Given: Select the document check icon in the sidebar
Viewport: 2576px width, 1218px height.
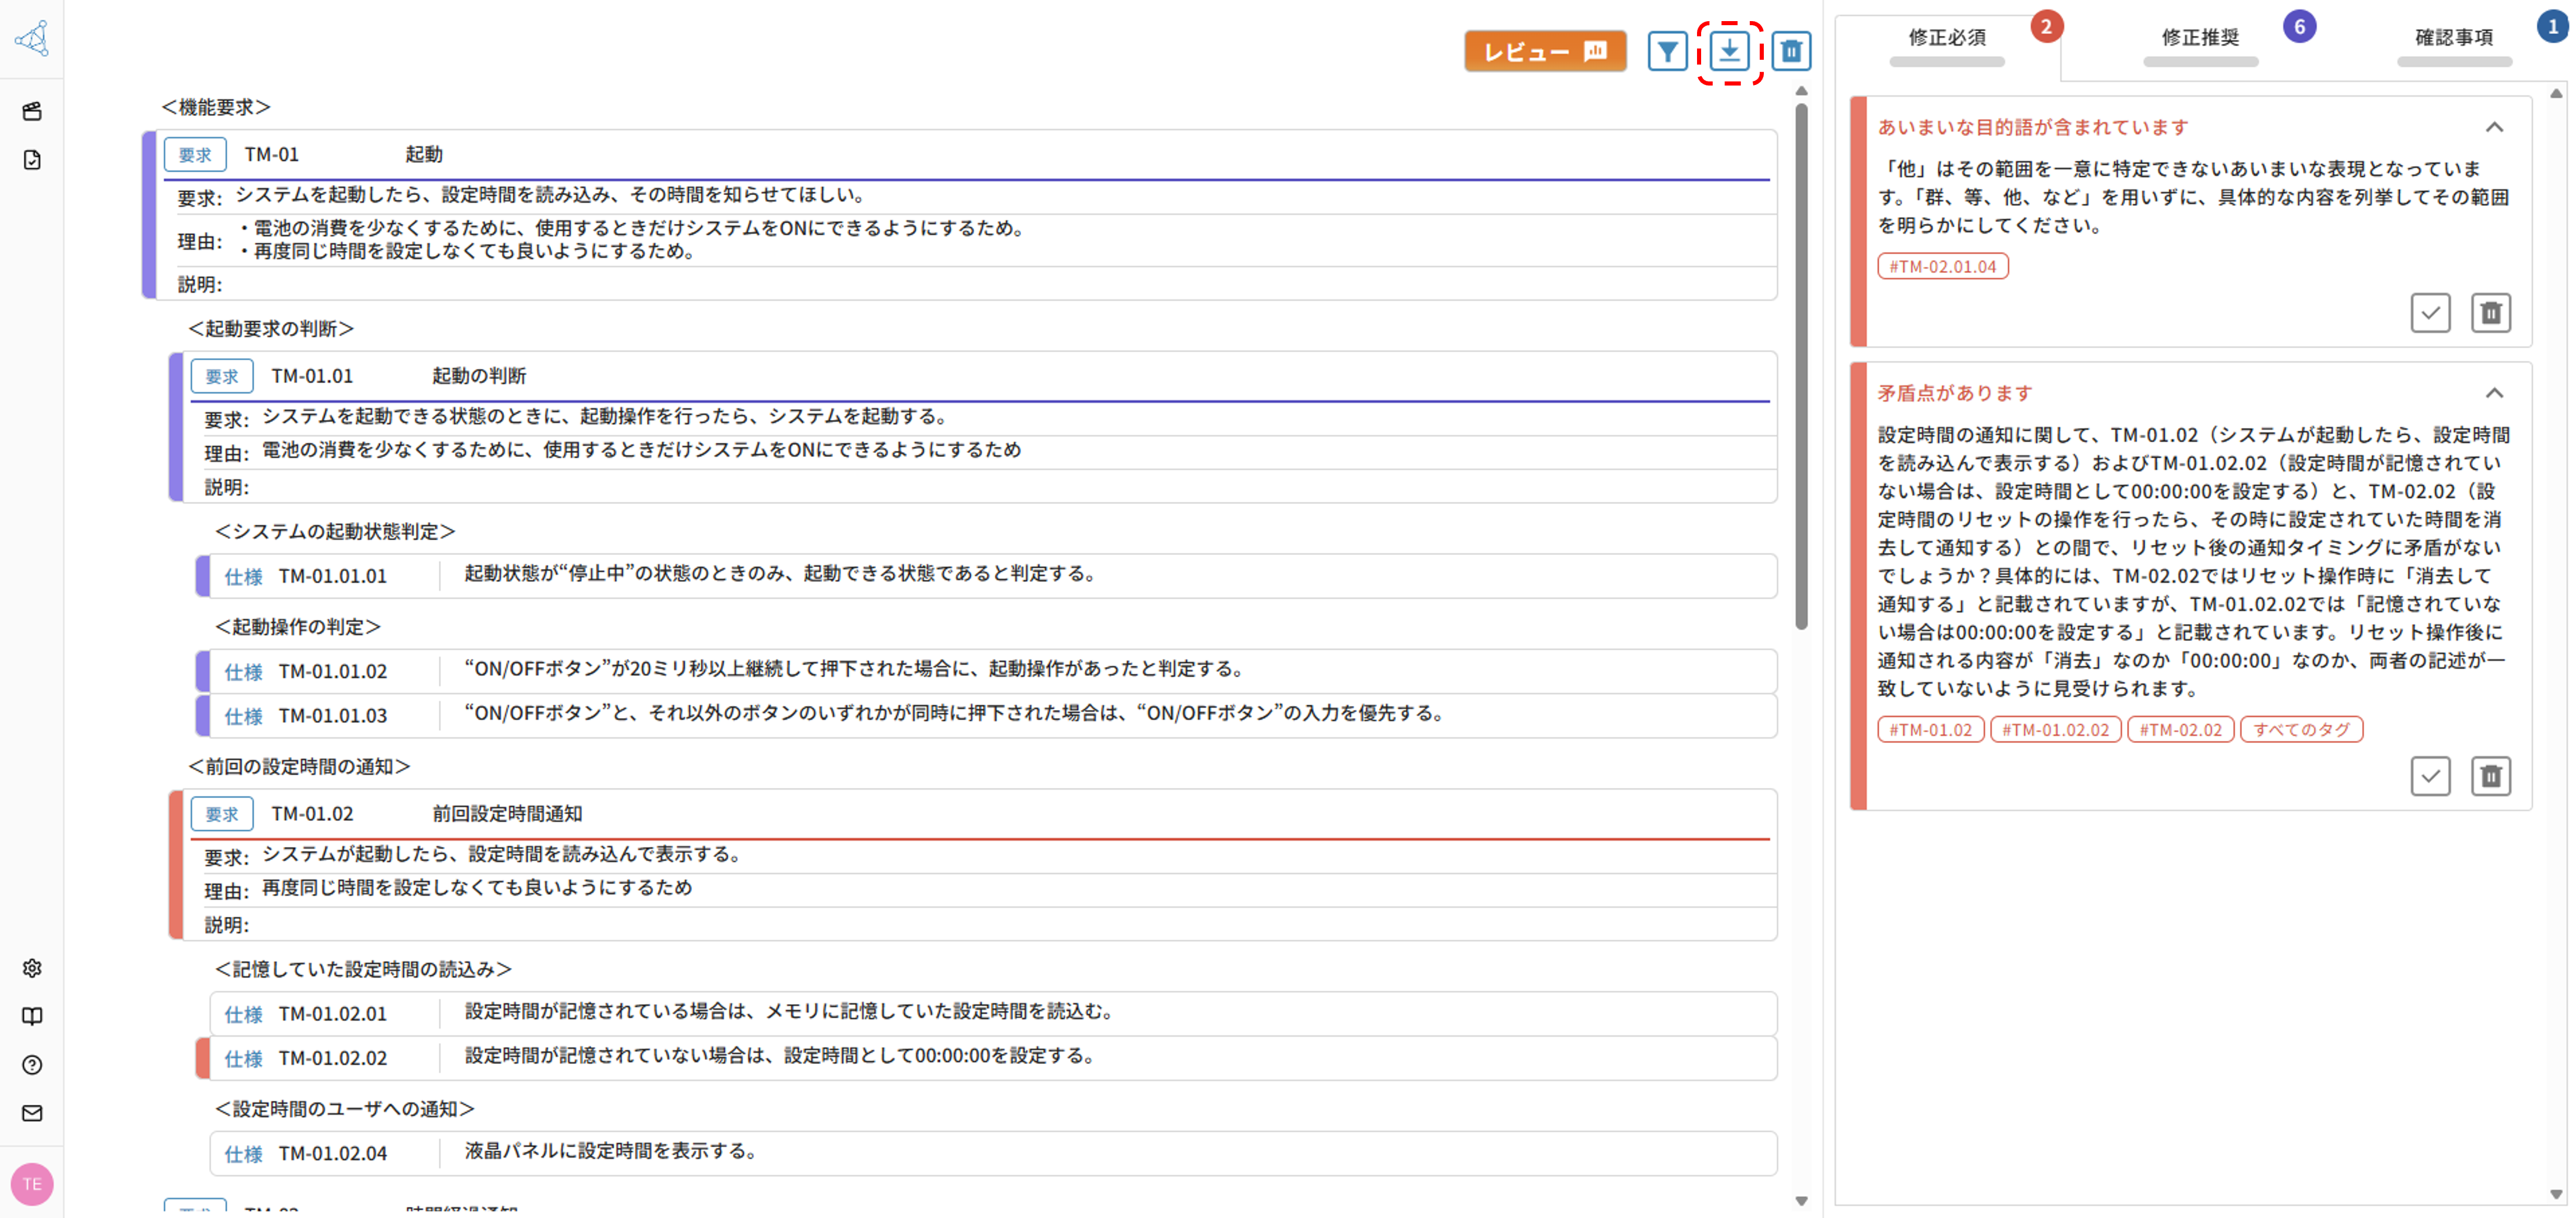Looking at the screenshot, I should point(31,159).
